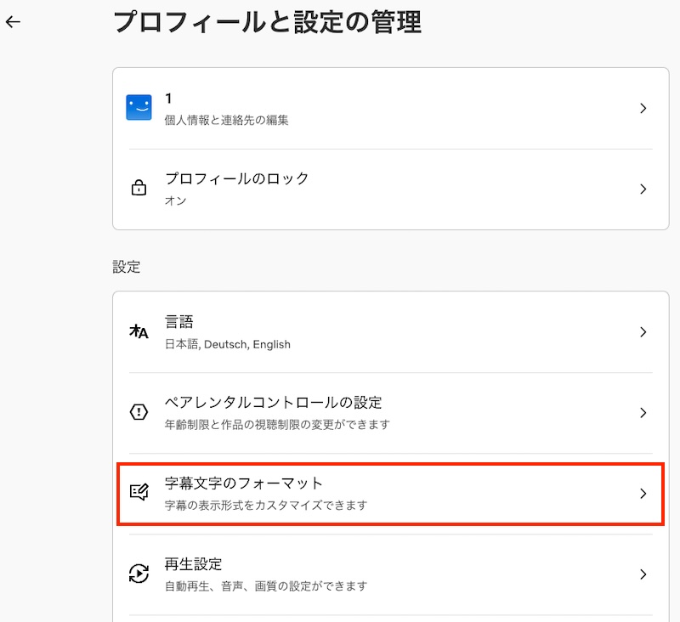680x622 pixels.
Task: Open the chevron on プロフィールのロック row
Action: [643, 189]
